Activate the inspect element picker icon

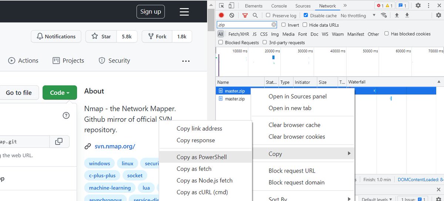(221, 6)
